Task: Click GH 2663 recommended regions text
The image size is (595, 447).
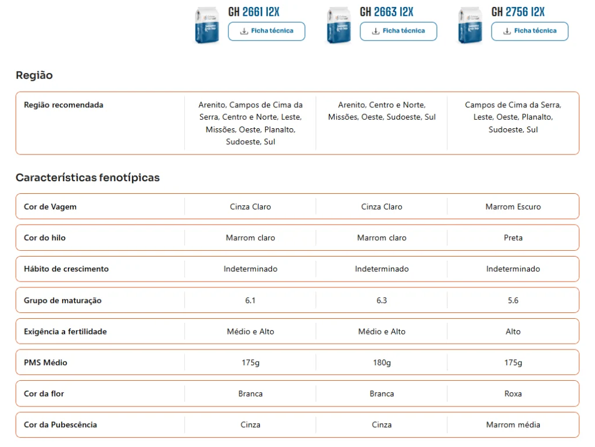Action: pos(382,111)
